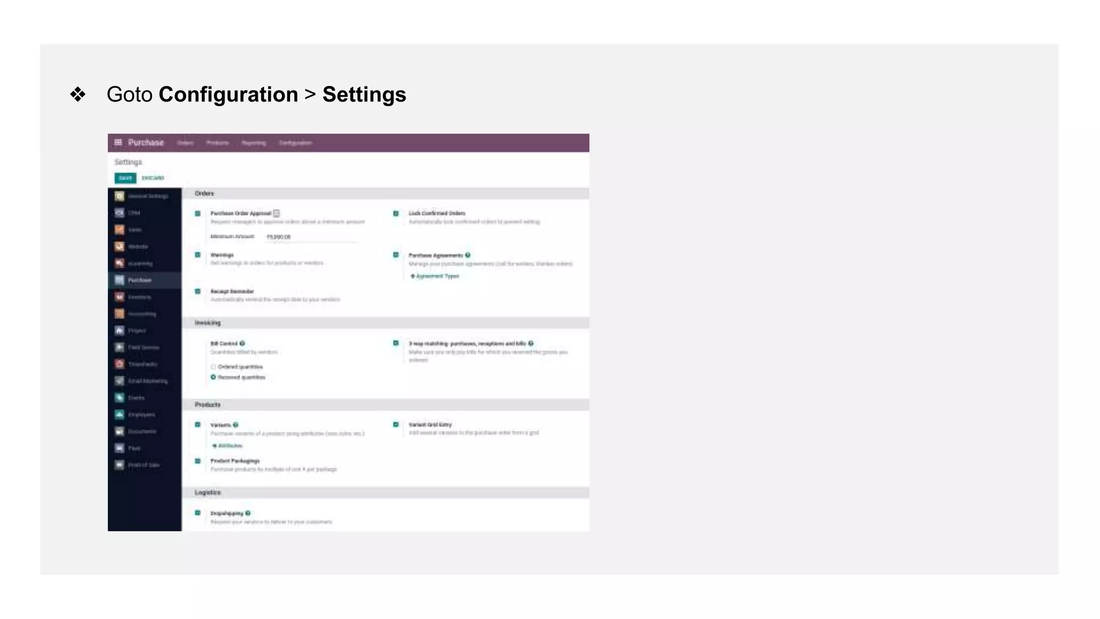Toggle the Warnings checkbox
The image size is (1100, 619).
198,255
